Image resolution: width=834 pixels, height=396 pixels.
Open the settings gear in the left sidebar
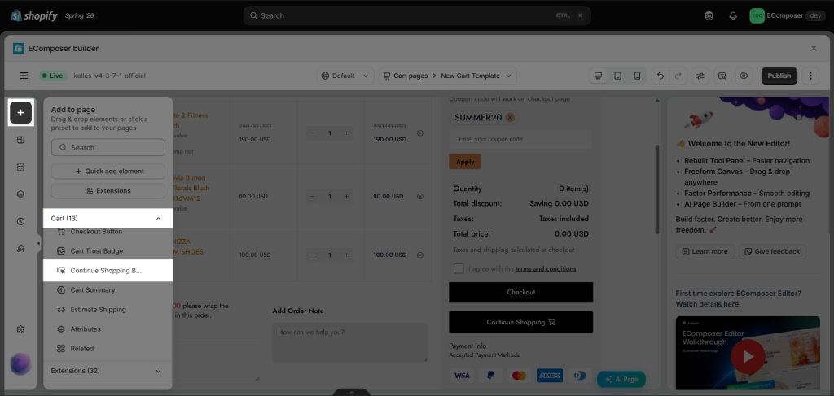coord(20,329)
